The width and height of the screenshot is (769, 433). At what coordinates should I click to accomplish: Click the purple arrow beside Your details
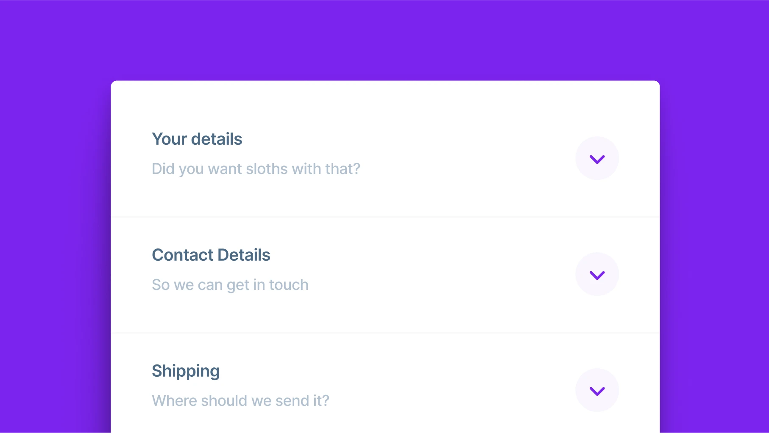597,159
